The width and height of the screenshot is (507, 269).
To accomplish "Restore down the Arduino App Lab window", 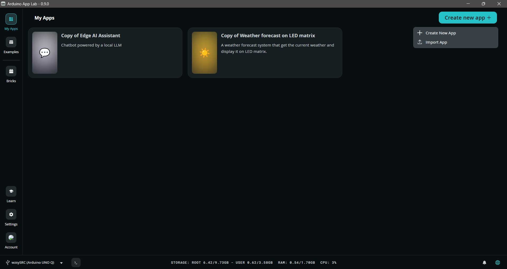I will tap(483, 4).
